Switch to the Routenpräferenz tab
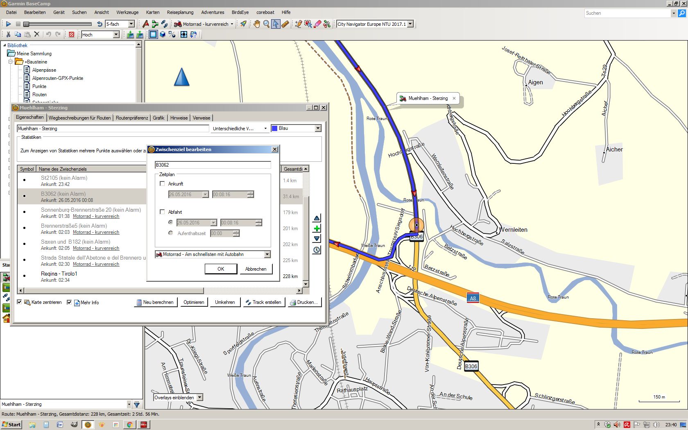The image size is (688, 430). (131, 118)
